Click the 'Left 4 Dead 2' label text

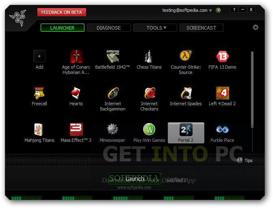(x=222, y=104)
